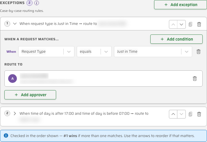The image size is (207, 142).
Task: Click the disabled up arrow on exception 1
Action: click(173, 24)
